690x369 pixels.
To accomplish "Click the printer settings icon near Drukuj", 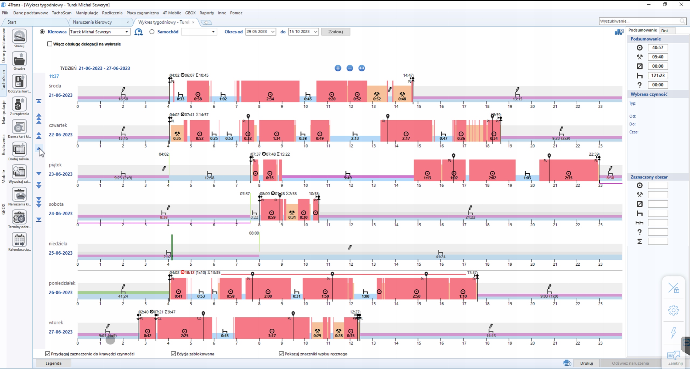I will (567, 363).
